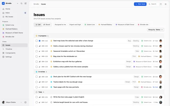This screenshot has width=170, height=106.
Task: Switch to the Board view tab
Action: 47,25
